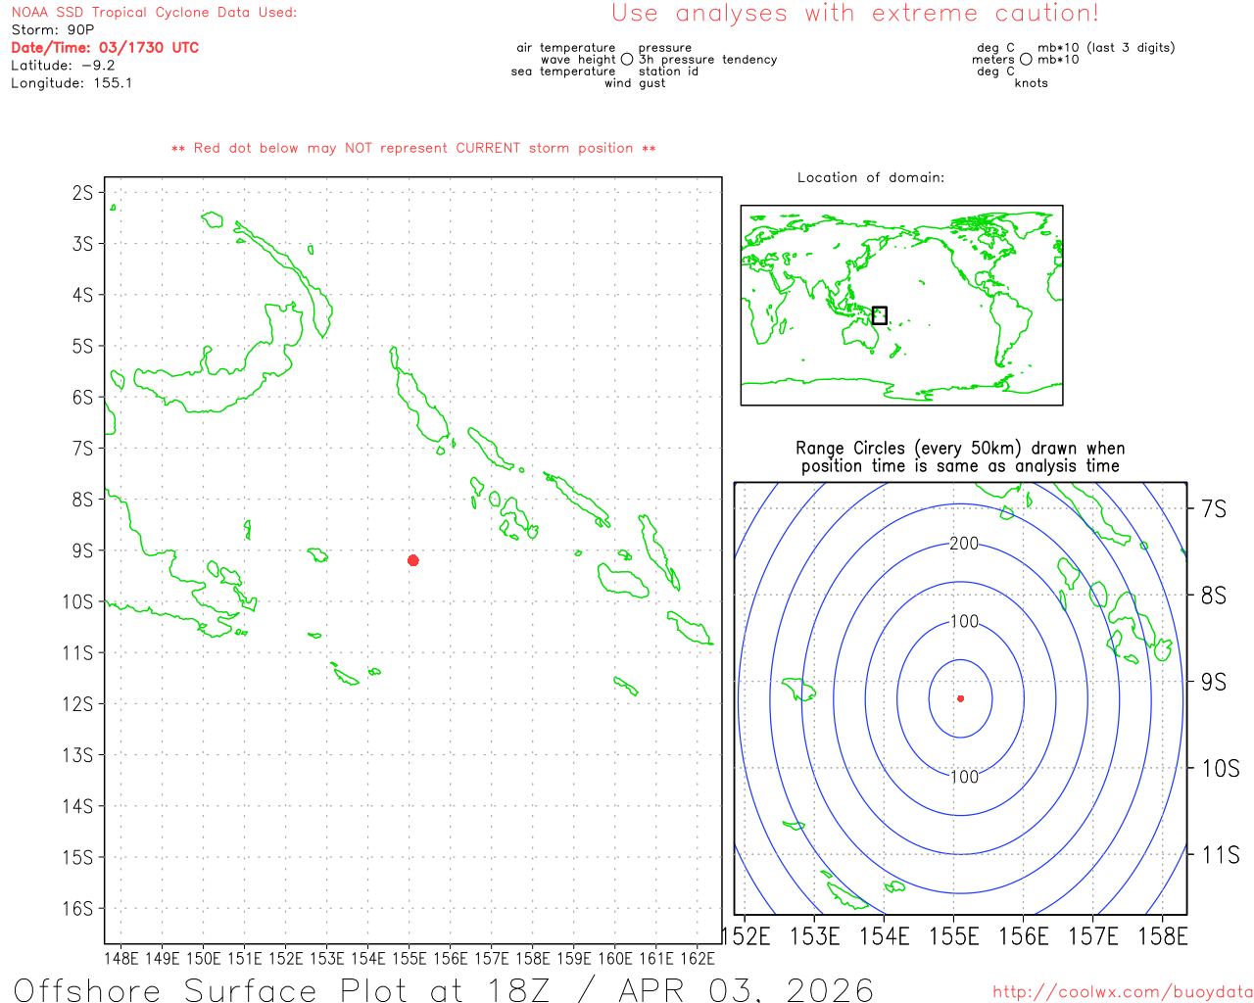The image size is (1254, 1003).
Task: Click the 152E label on range circles plot
Action: [747, 936]
